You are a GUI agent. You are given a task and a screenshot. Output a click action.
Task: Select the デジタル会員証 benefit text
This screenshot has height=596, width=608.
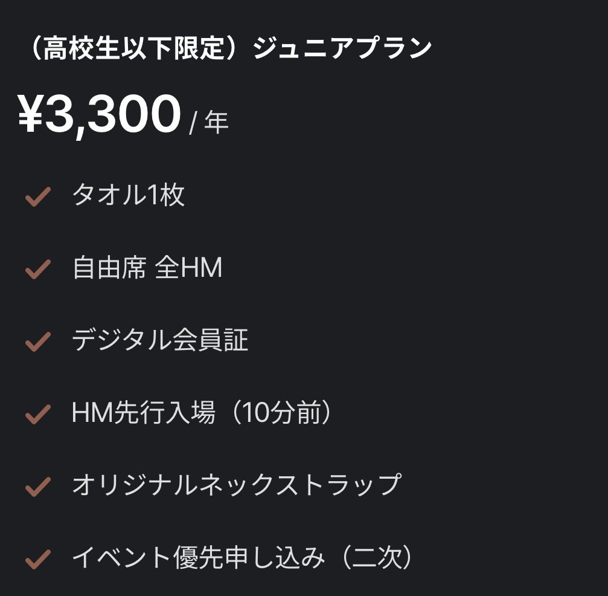160,340
